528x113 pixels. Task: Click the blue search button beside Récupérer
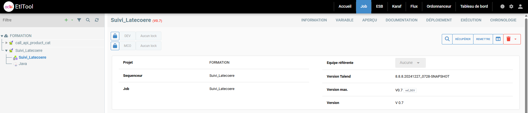(447, 39)
